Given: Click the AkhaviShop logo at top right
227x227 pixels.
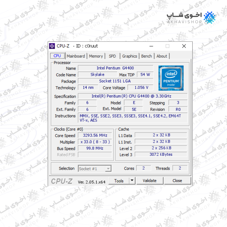Looking at the screenshot, I should coord(191,18).
